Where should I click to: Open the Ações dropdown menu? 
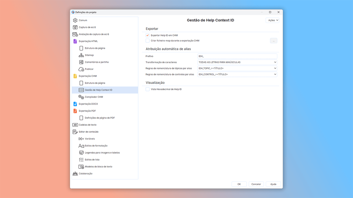coord(272,20)
